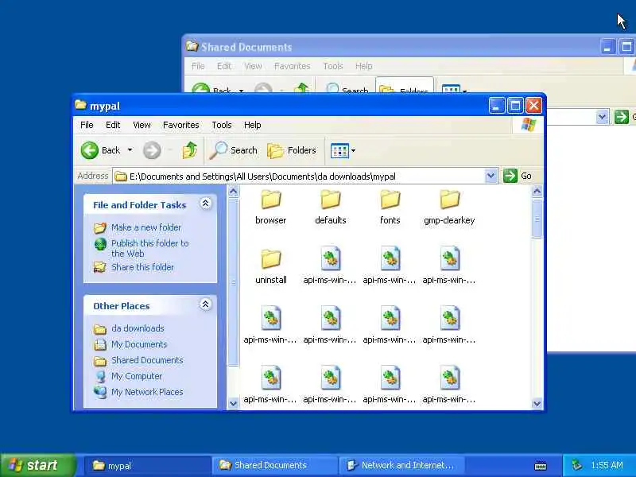Collapse the File and Folder Tasks panel

(205, 204)
